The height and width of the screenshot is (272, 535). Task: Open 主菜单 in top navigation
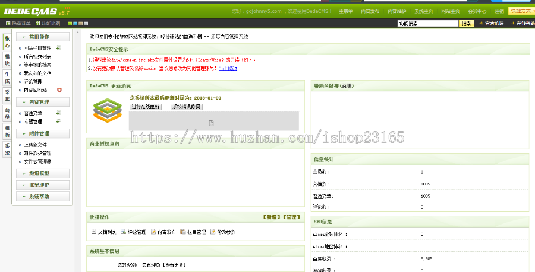click(345, 11)
